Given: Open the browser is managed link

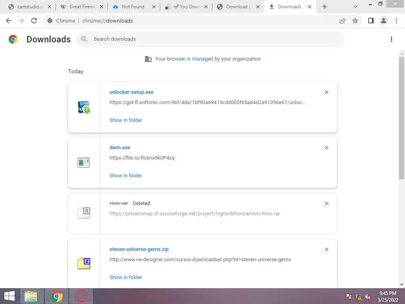Looking at the screenshot, I should [190, 59].
